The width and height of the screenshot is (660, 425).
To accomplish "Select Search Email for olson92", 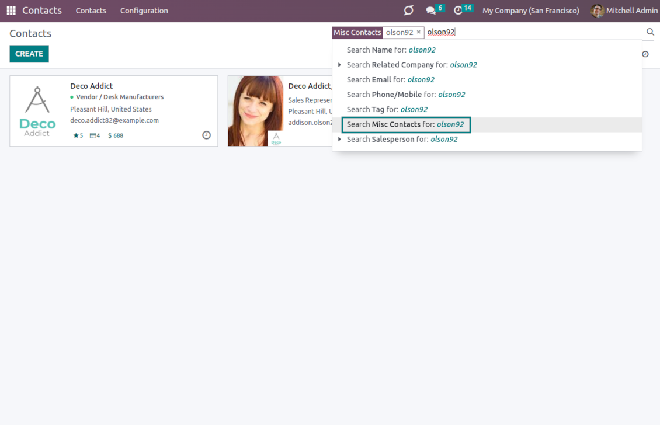I will click(390, 79).
